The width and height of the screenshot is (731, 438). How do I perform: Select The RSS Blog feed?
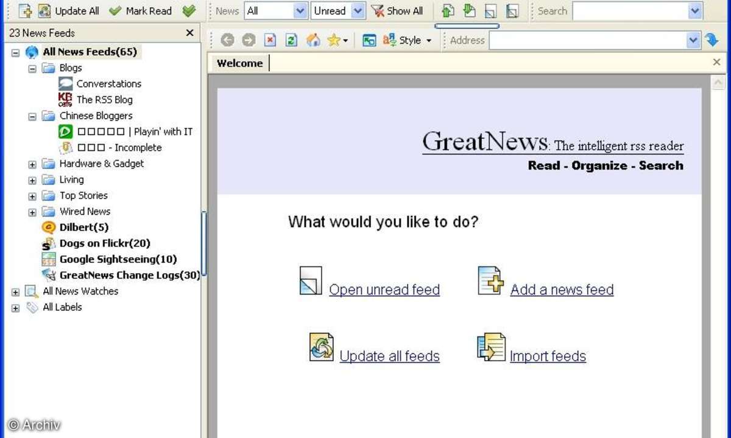(x=104, y=100)
